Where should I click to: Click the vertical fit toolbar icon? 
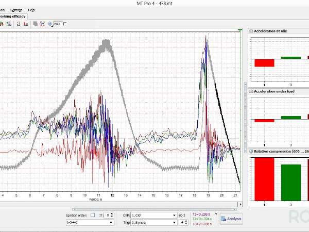click(18, 24)
